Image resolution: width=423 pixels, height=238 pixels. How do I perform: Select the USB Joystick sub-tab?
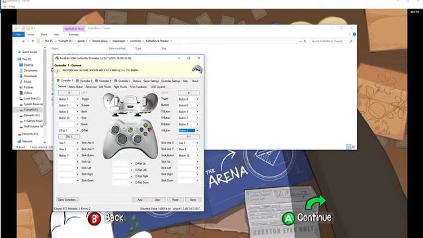click(x=158, y=87)
